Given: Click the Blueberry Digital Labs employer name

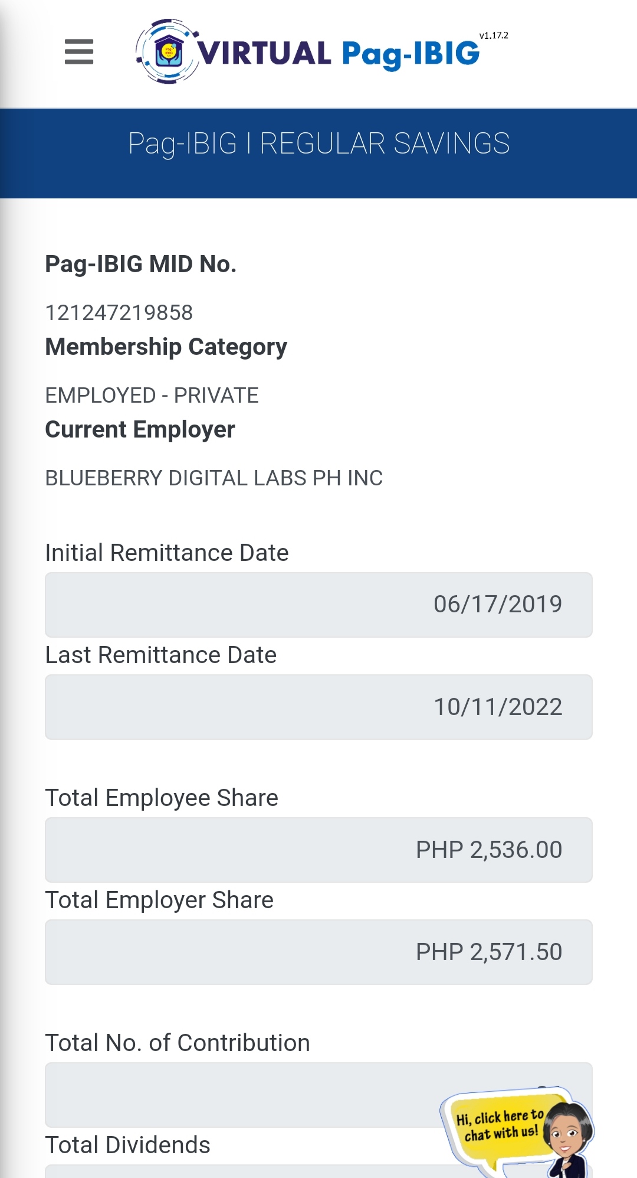Looking at the screenshot, I should [214, 478].
